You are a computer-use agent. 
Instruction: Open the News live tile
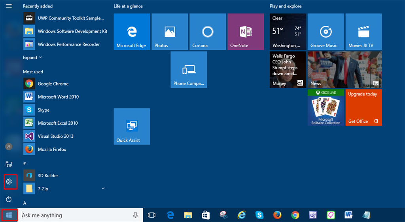344,69
